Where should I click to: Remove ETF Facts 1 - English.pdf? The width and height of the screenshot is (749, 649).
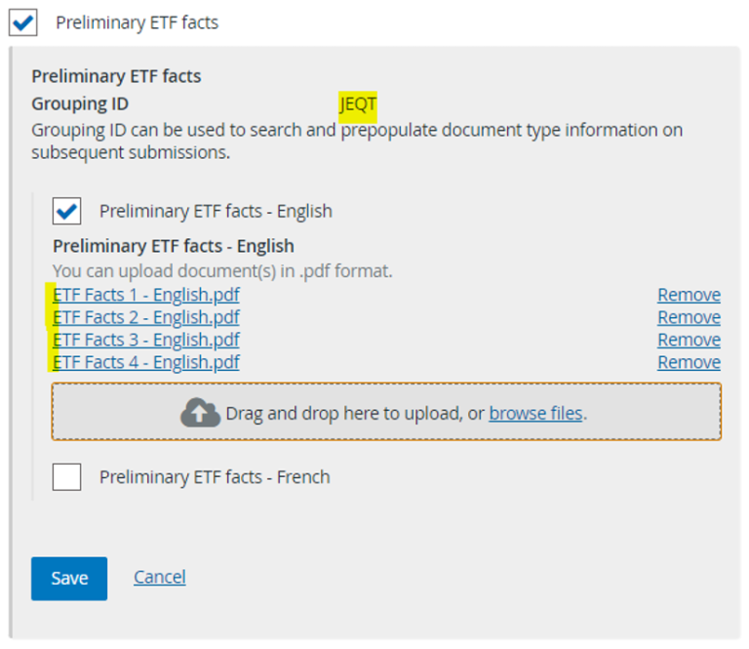coord(689,295)
